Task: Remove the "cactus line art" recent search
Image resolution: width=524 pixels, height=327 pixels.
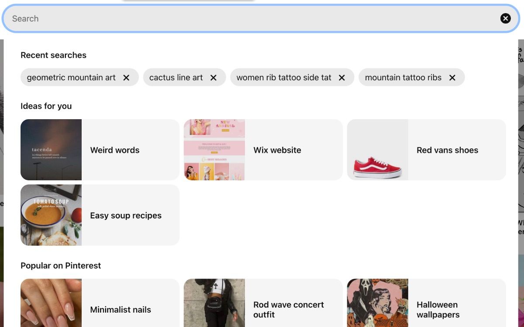Action: coord(214,77)
